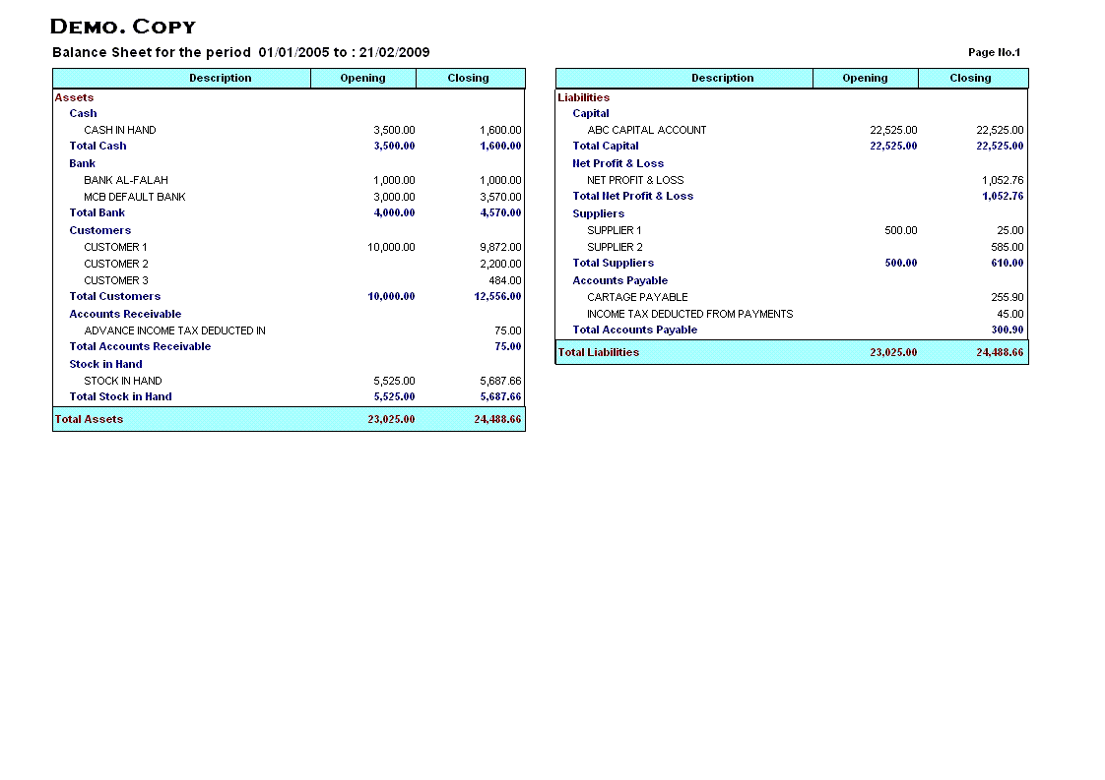The width and height of the screenshot is (1105, 780).
Task: Select the blue "Customers" group heading
Action: pos(100,230)
